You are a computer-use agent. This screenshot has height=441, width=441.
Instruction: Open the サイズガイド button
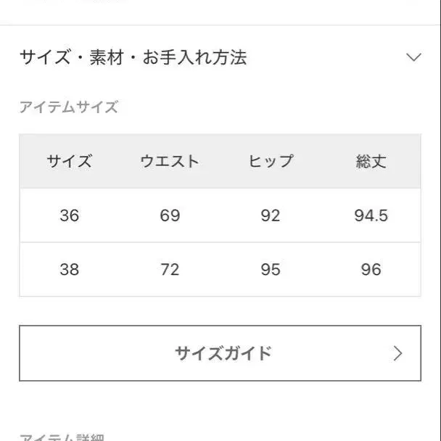tap(220, 353)
